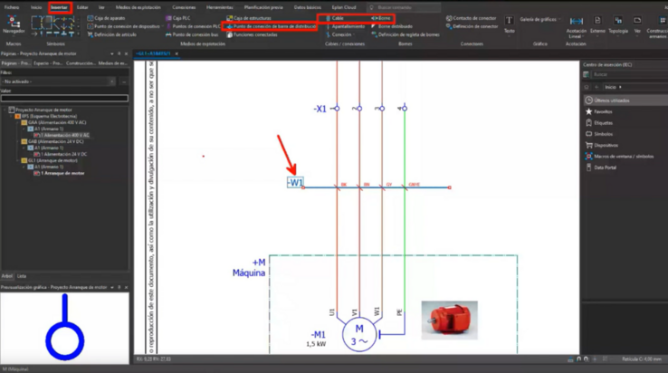Choose the Texto graphic tool

click(x=509, y=24)
